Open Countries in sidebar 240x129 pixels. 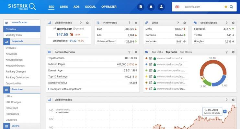[x=11, y=120]
